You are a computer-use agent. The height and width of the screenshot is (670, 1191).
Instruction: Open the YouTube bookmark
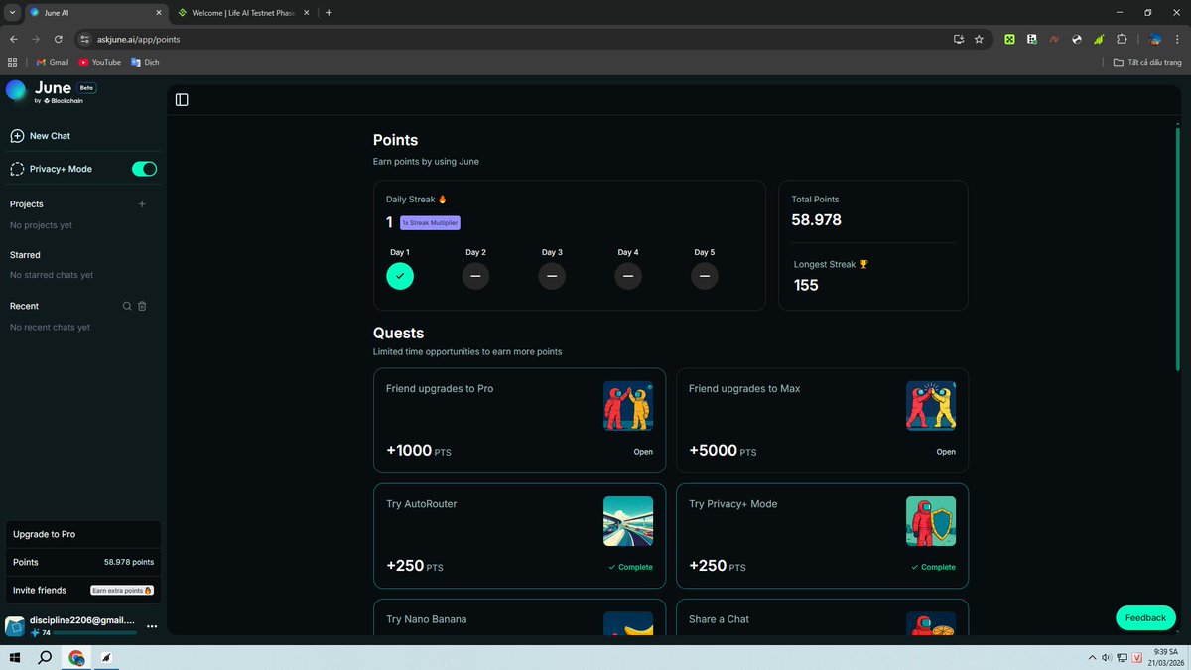pos(99,62)
